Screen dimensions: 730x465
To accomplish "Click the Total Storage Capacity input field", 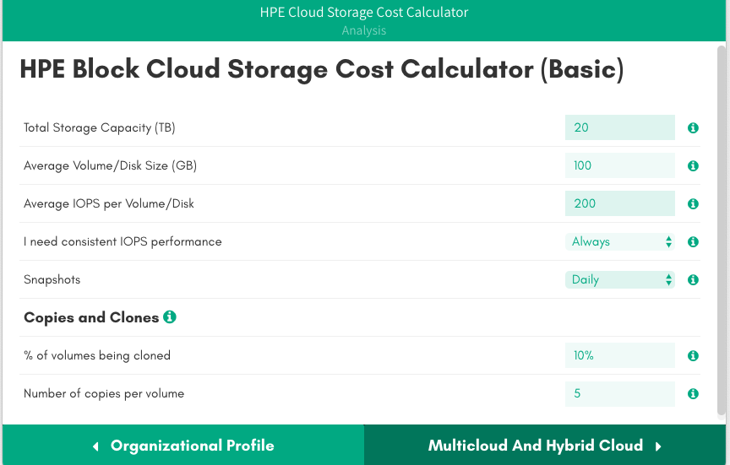I will click(x=620, y=128).
